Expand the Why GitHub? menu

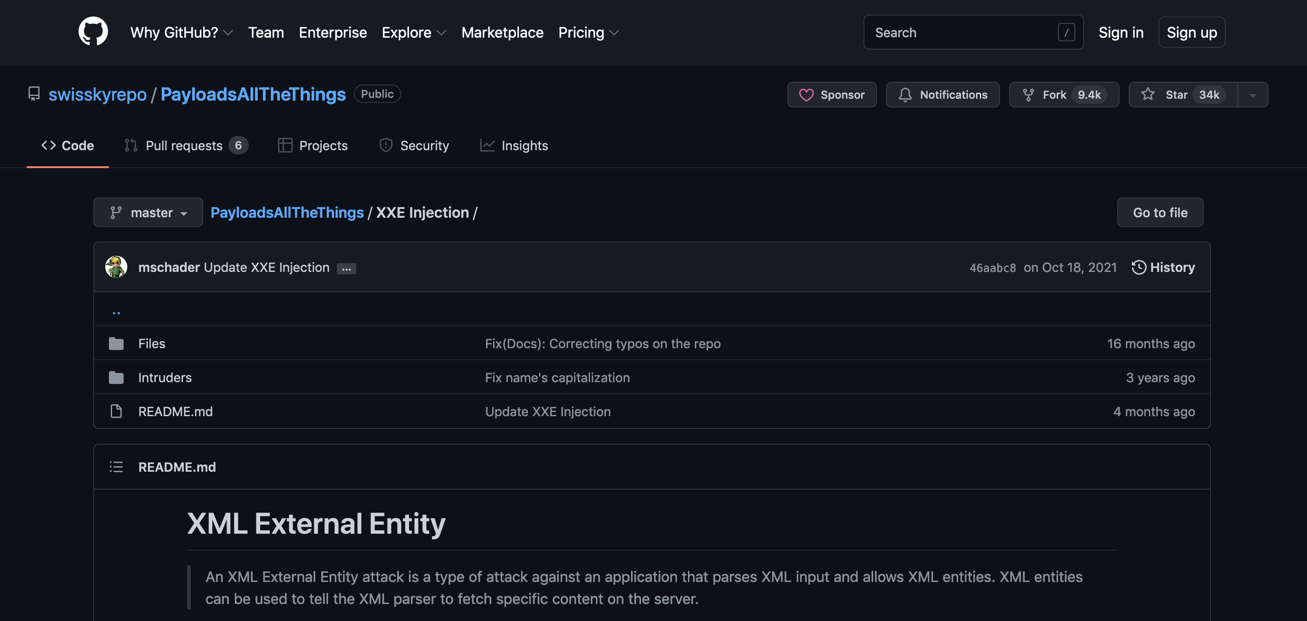(182, 33)
